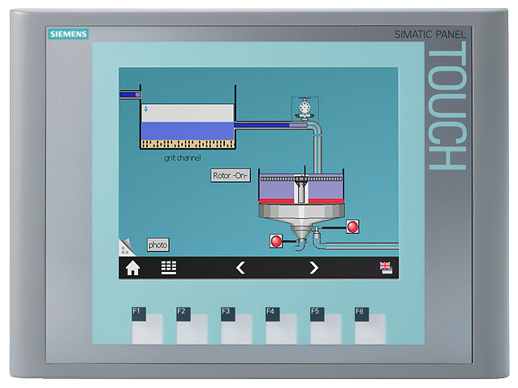The image size is (518, 388).
Task: Switch language using the UK flag icon
Action: 386,268
